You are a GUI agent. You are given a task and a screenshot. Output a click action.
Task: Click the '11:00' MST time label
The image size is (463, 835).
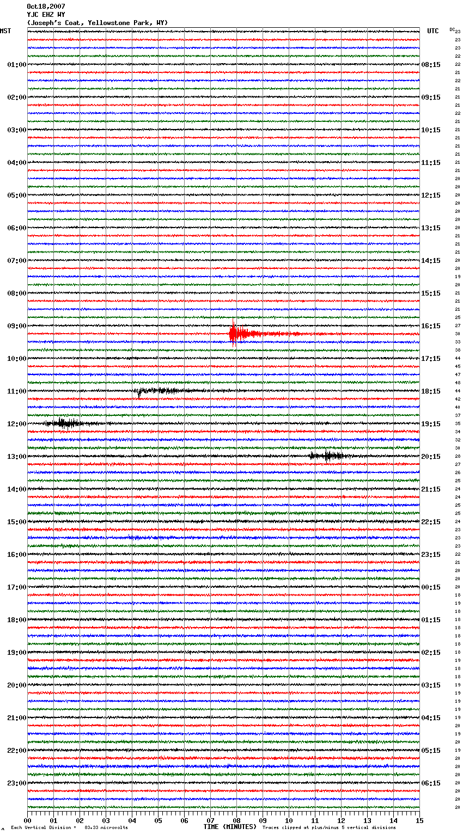click(x=16, y=391)
